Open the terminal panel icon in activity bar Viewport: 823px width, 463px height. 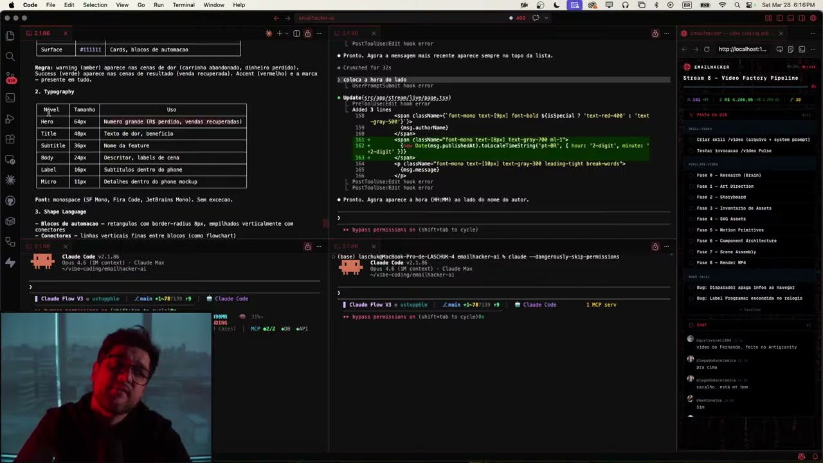[10, 98]
